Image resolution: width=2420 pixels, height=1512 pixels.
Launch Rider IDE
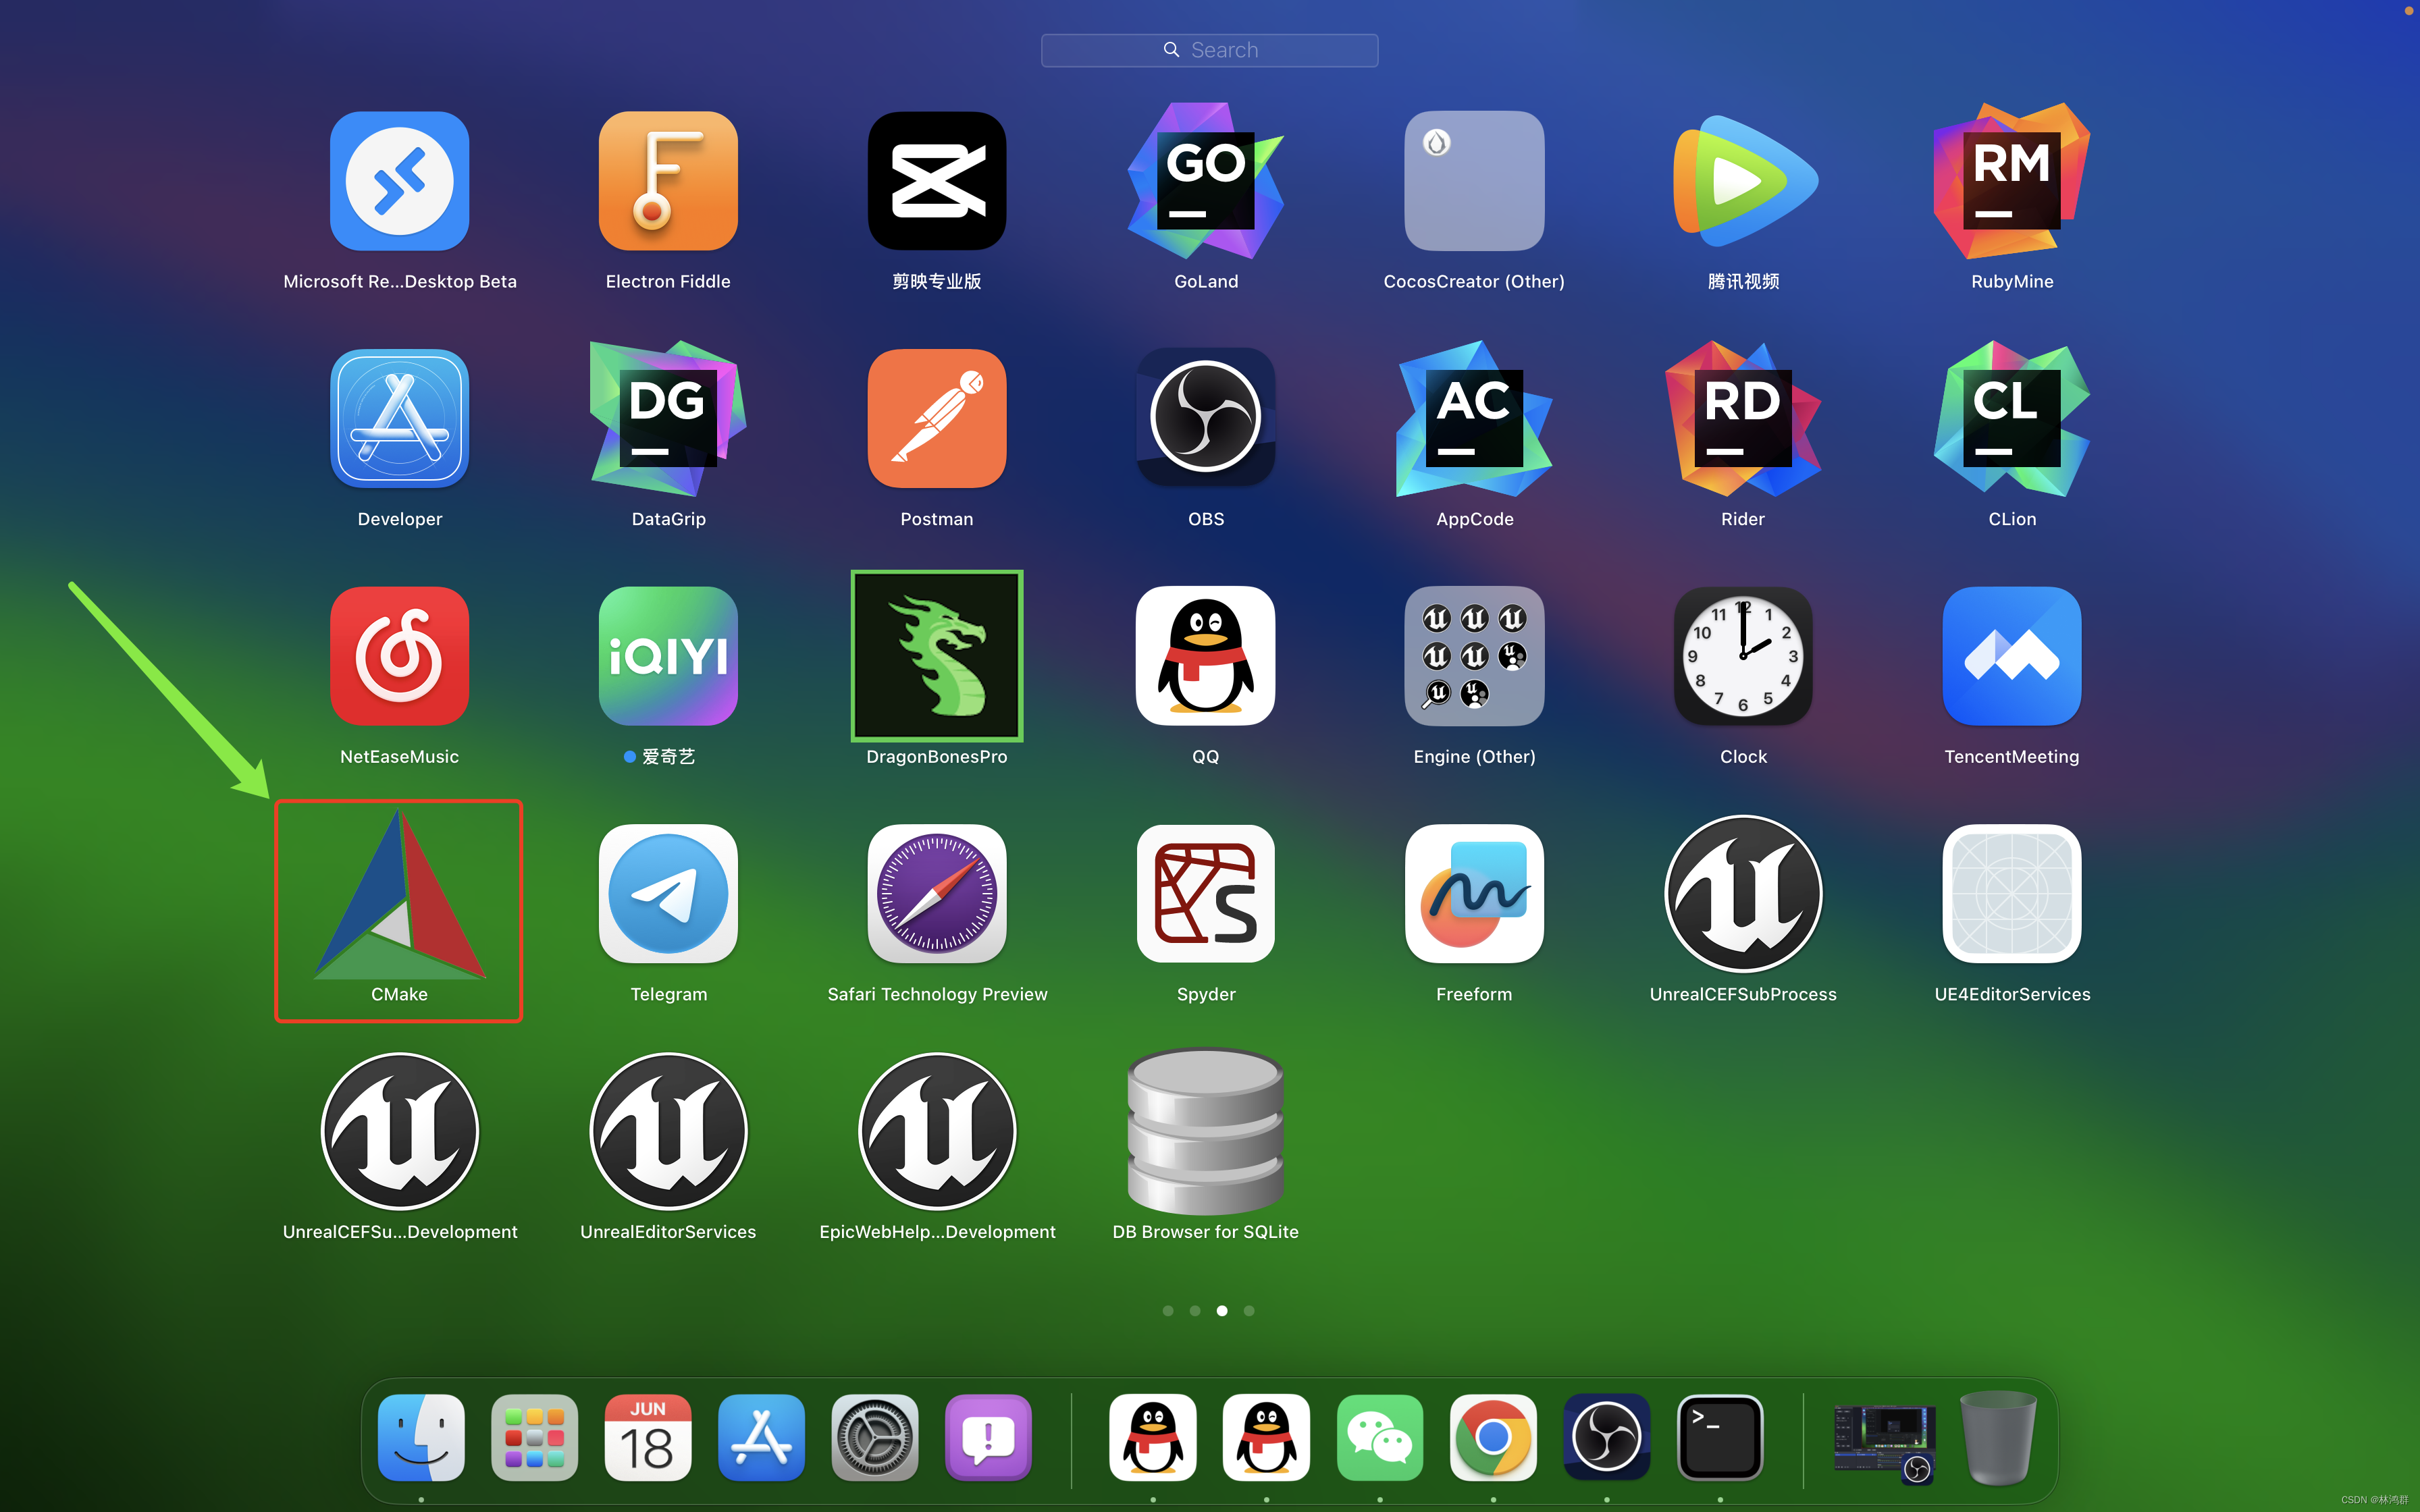coord(1743,418)
